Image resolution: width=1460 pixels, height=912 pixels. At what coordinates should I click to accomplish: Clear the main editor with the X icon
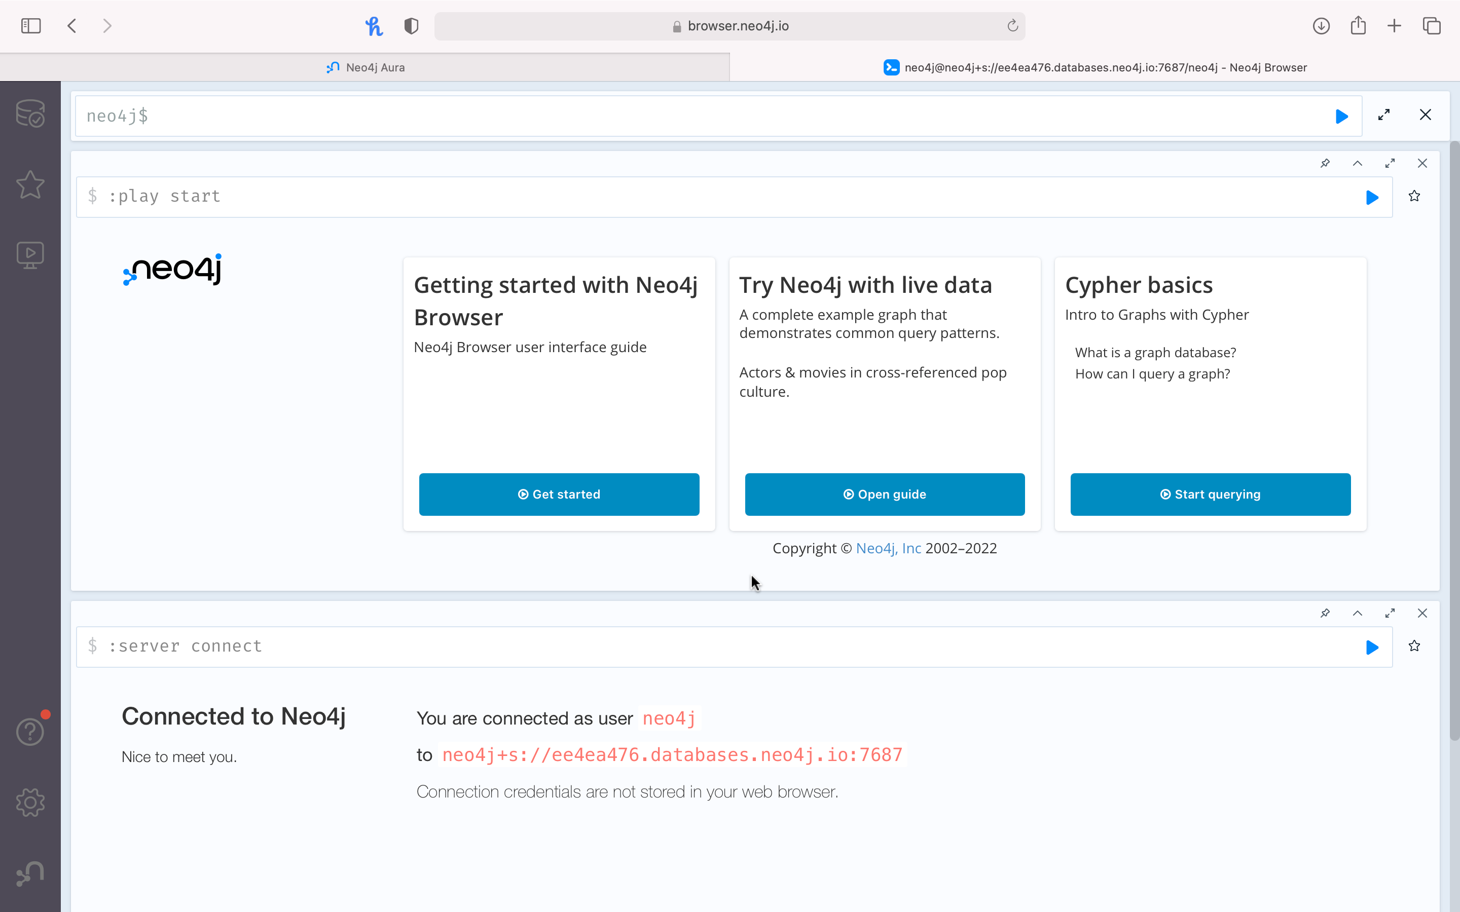pos(1426,115)
